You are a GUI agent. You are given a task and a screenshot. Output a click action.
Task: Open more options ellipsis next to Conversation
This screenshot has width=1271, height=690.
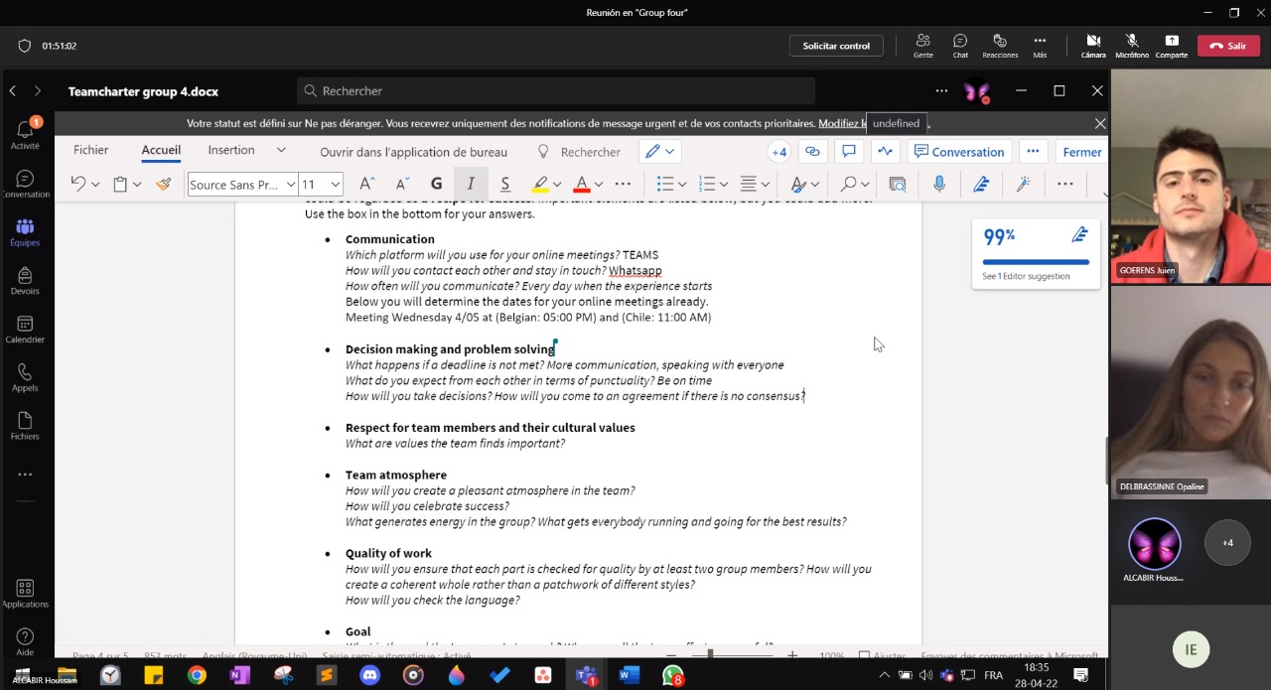tap(1033, 151)
